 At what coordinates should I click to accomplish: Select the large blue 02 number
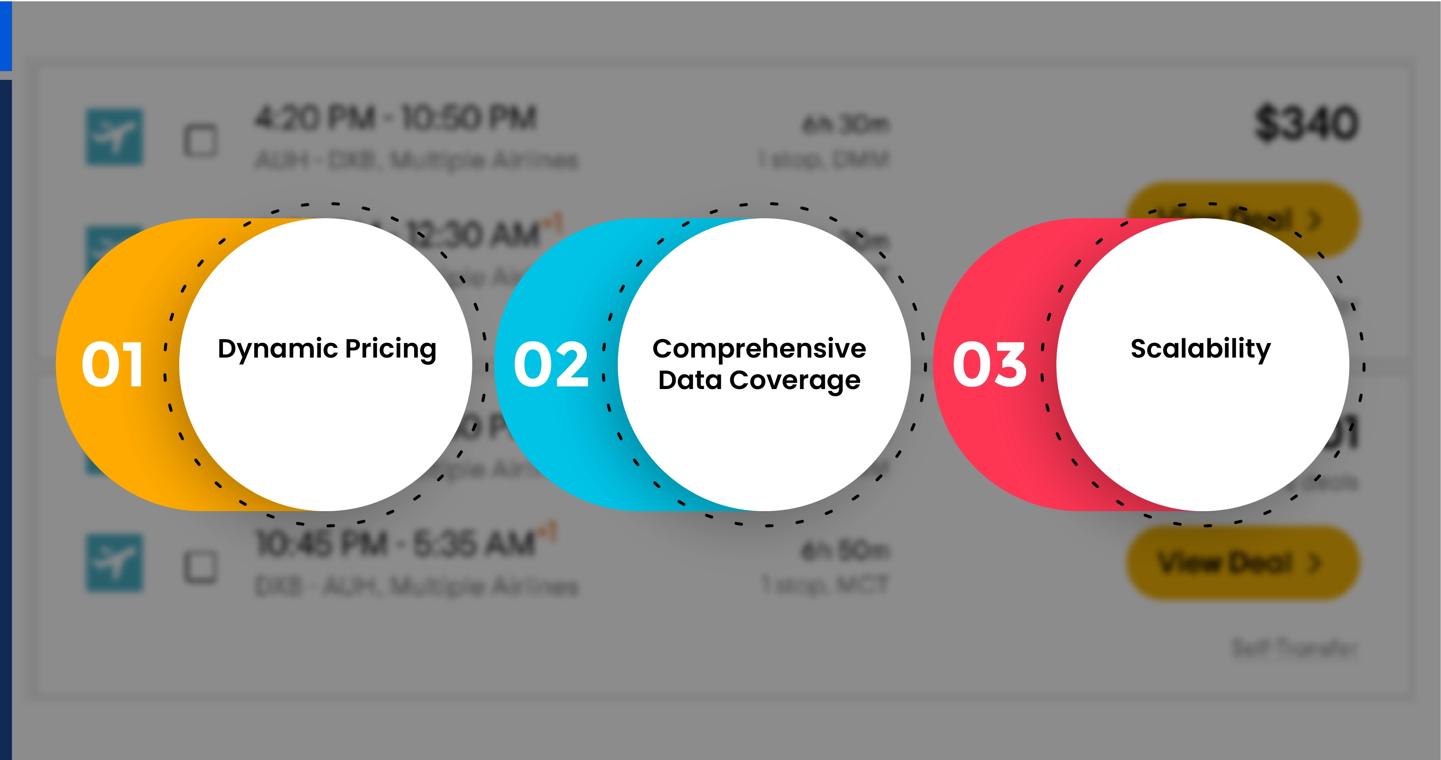(551, 364)
